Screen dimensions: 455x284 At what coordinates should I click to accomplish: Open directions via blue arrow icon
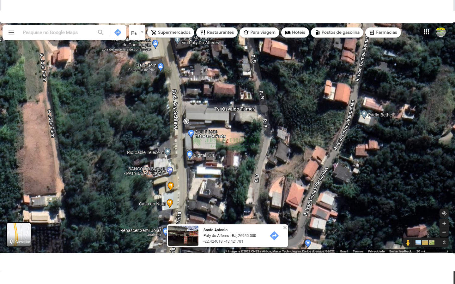[118, 33]
